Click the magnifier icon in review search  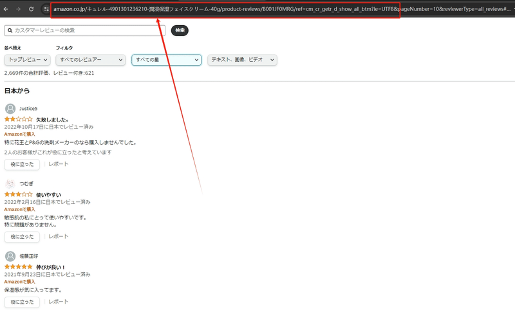click(10, 30)
